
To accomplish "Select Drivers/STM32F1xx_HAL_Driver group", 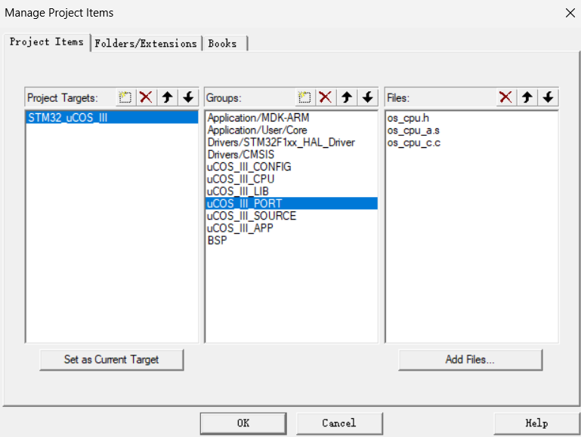I will point(291,142).
